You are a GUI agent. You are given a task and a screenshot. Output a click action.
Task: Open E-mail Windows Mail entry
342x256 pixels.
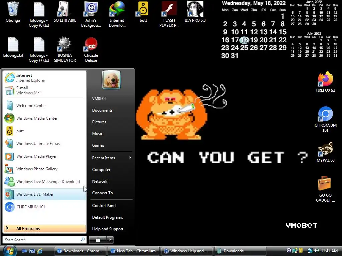point(45,90)
